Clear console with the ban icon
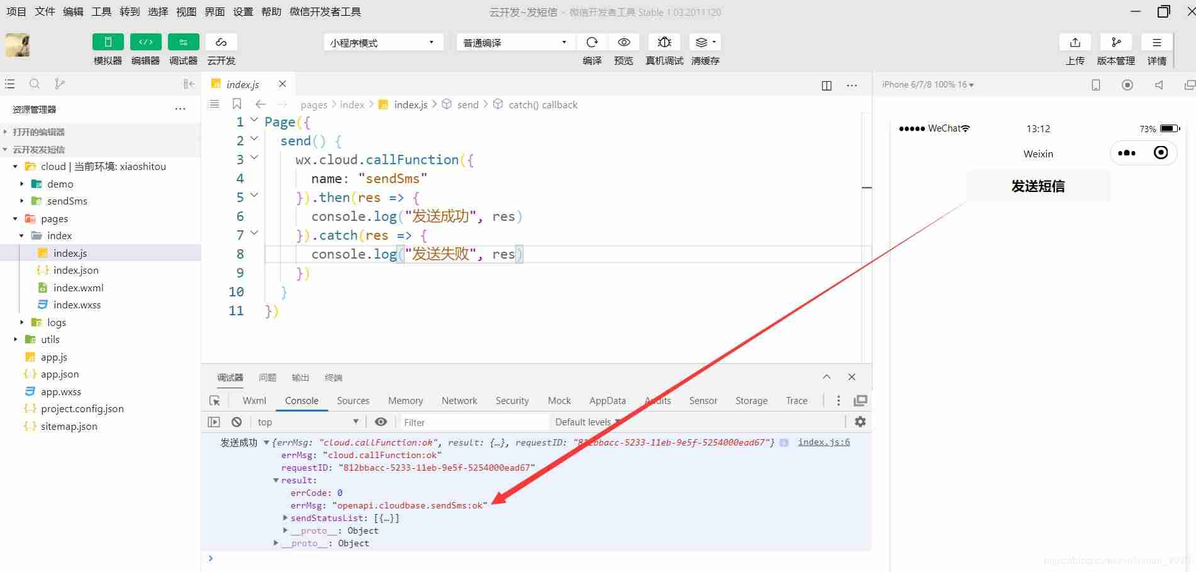This screenshot has height=572, width=1196. [237, 422]
